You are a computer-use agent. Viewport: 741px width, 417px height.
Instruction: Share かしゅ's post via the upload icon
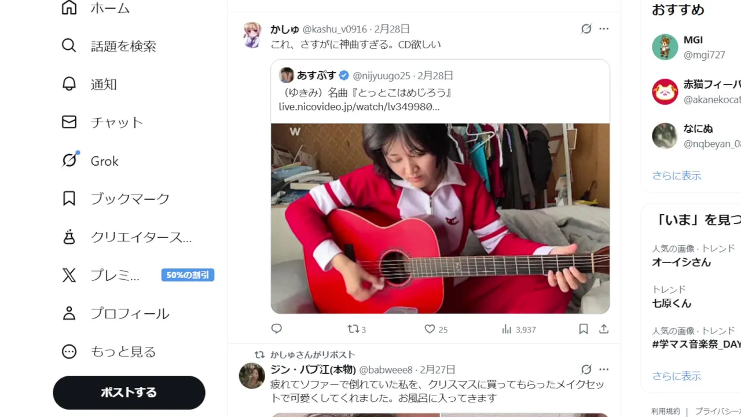tap(604, 329)
